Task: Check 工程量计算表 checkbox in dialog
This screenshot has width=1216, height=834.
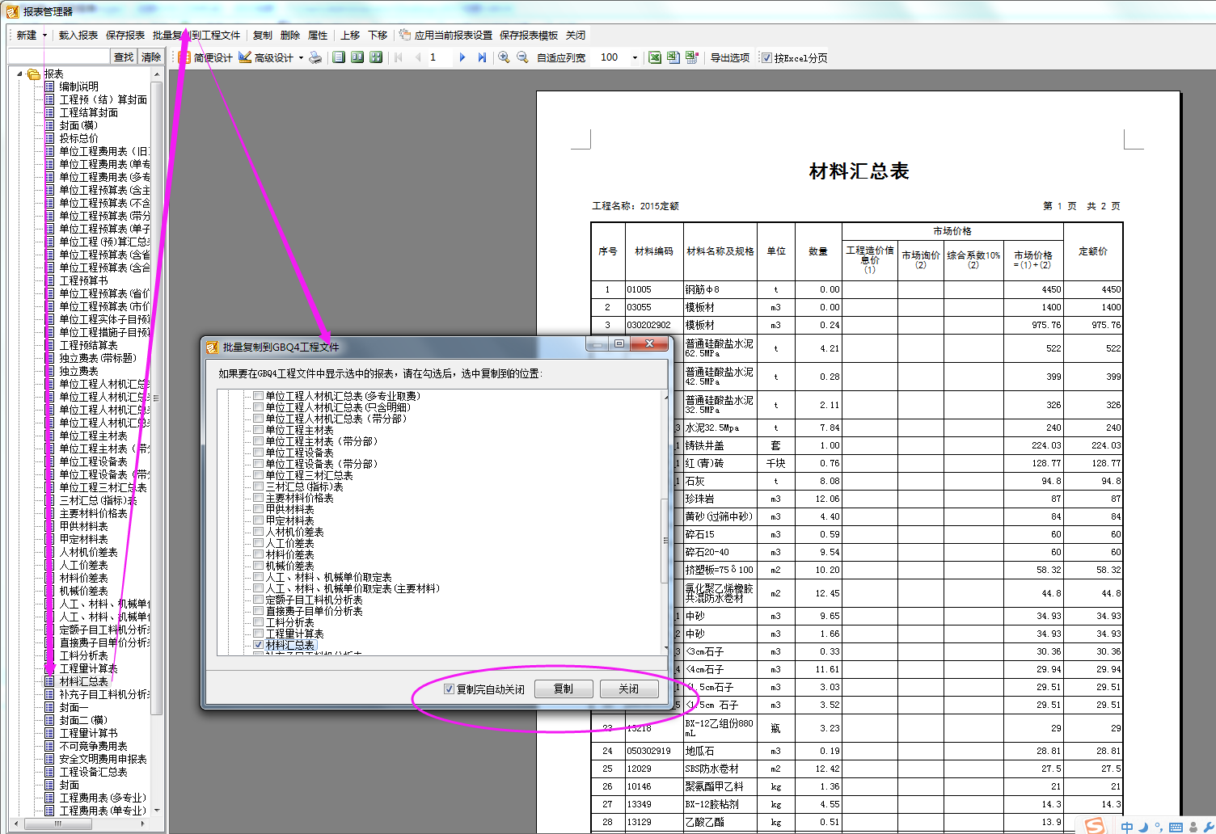Action: pos(259,634)
